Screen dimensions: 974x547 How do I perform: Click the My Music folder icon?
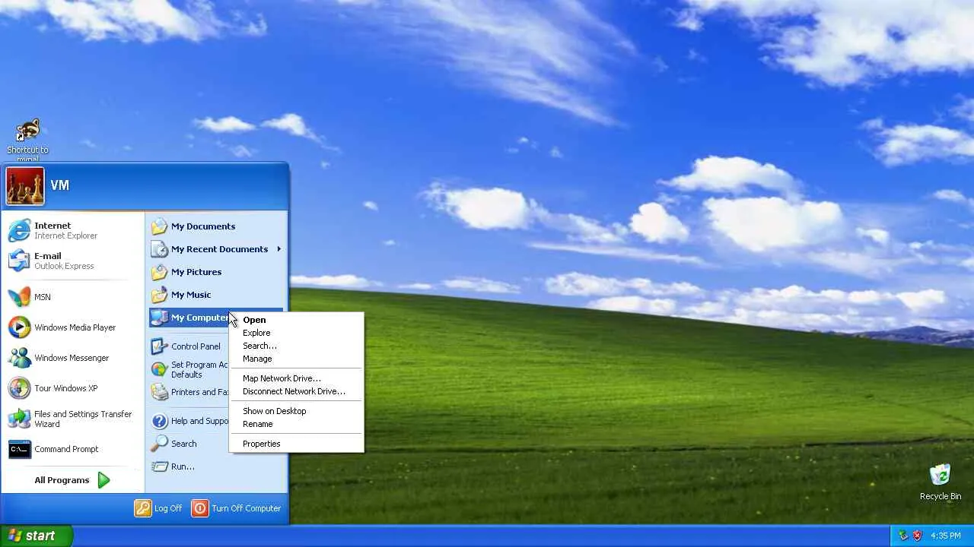(x=159, y=295)
